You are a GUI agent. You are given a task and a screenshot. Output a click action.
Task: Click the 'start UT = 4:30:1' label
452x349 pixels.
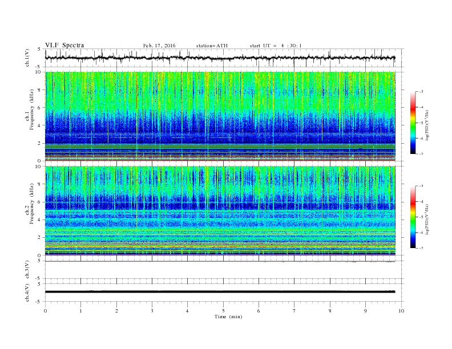coord(276,46)
